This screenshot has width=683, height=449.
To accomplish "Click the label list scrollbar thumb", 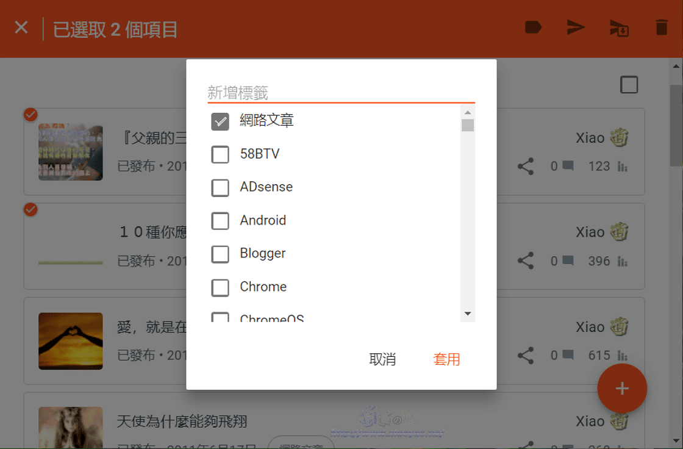I will tap(468, 125).
